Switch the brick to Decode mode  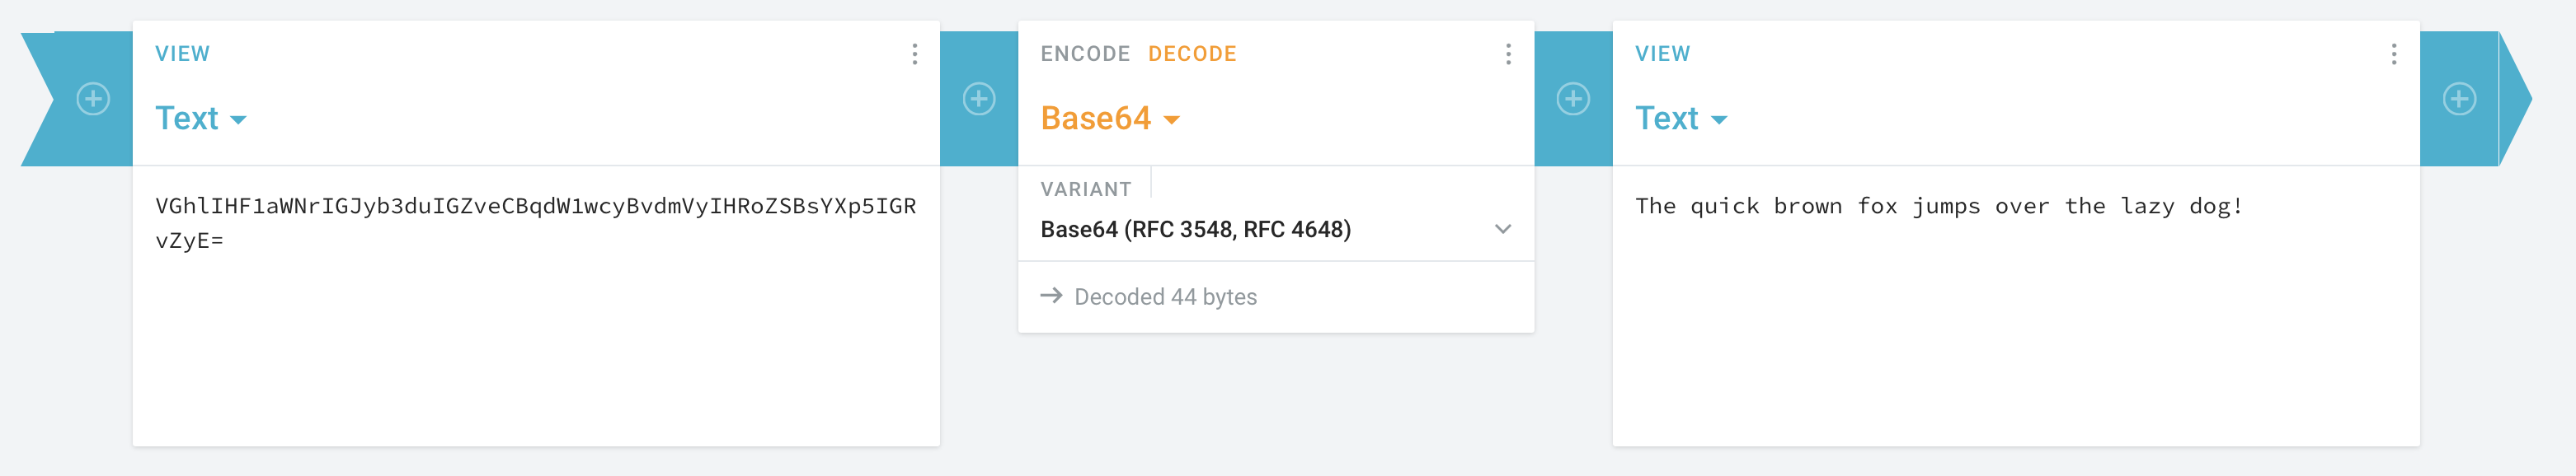[x=1191, y=54]
